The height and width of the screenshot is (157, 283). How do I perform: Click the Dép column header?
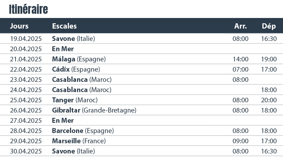[269, 26]
